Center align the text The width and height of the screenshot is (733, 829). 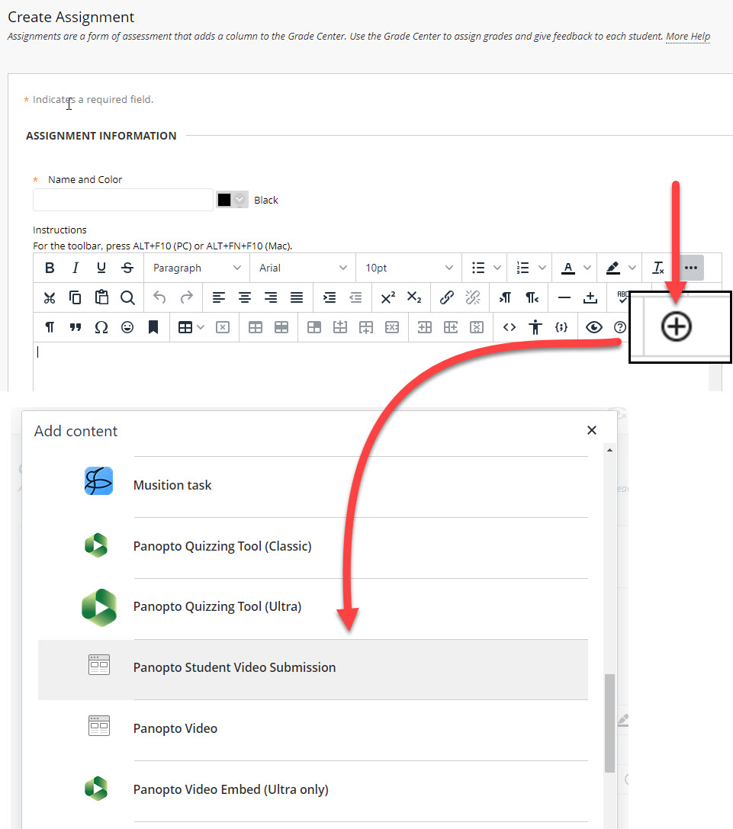tap(244, 297)
